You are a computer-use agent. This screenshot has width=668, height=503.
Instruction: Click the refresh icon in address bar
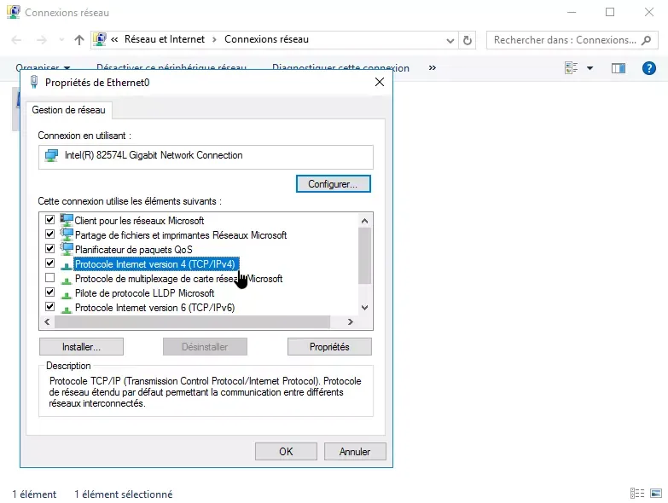(468, 40)
